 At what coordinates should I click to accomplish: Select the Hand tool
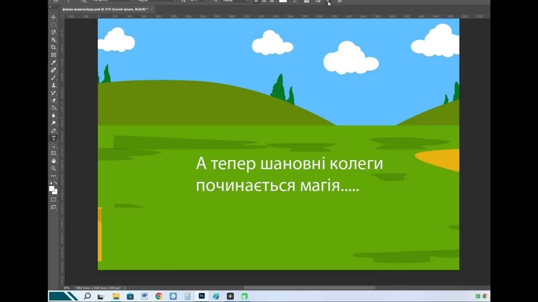53,161
